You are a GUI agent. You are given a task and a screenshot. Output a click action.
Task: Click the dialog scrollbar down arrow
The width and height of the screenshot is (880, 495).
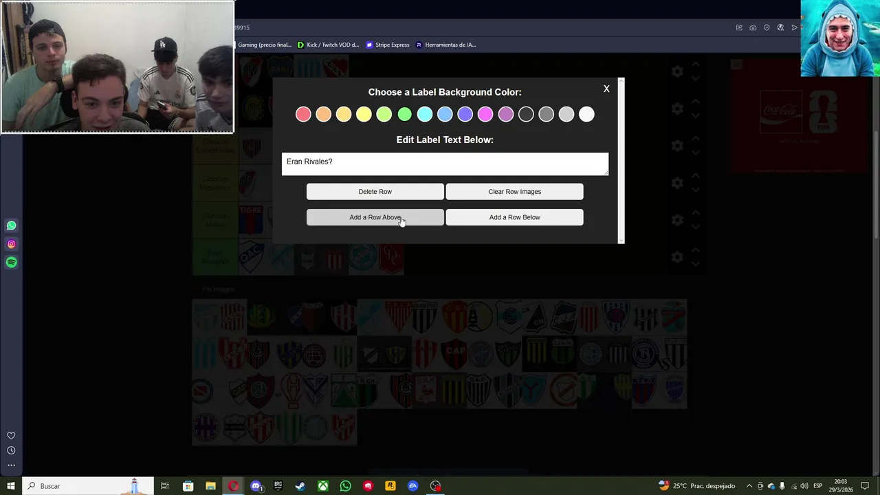click(x=621, y=240)
